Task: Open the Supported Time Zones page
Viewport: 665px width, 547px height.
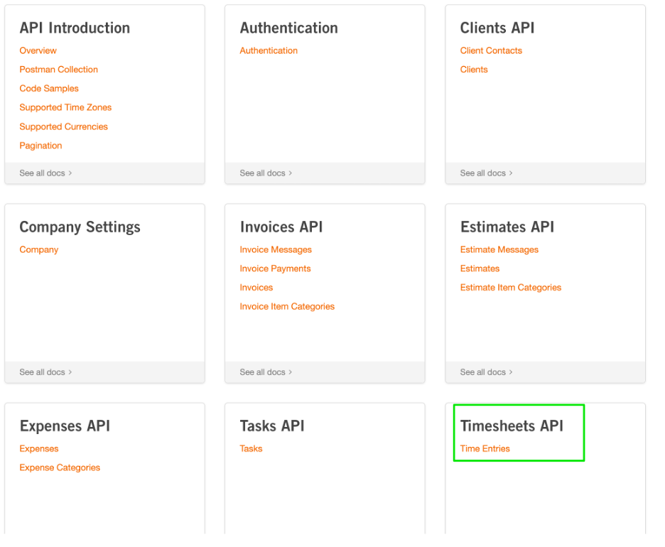Action: click(x=65, y=107)
